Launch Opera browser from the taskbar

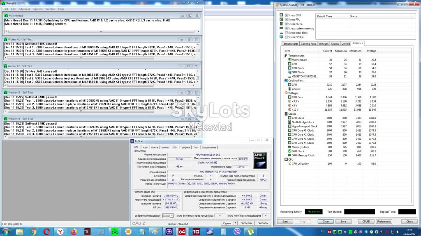[x=47, y=231]
